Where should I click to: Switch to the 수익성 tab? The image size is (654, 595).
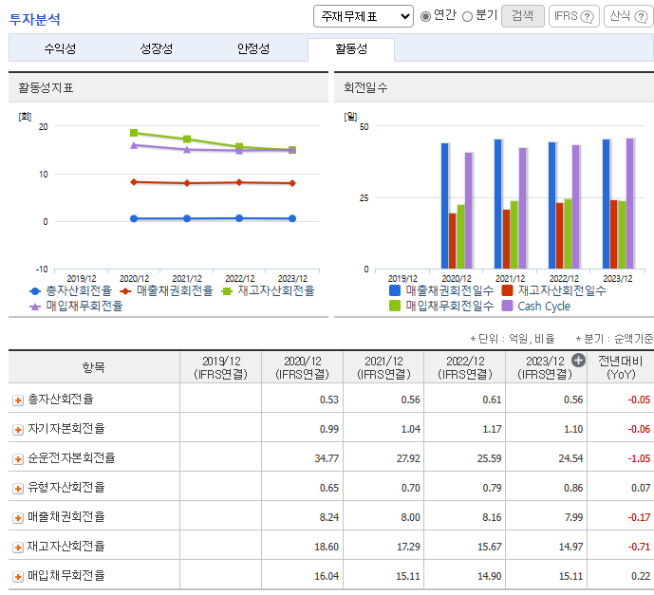pos(60,48)
